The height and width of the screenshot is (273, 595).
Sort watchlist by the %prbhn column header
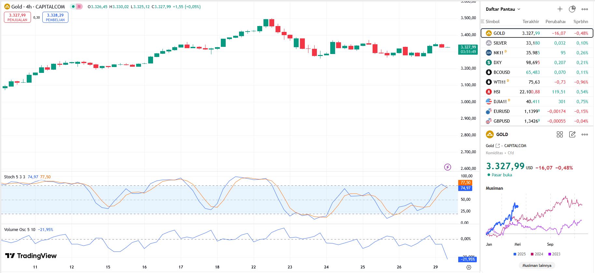(581, 21)
